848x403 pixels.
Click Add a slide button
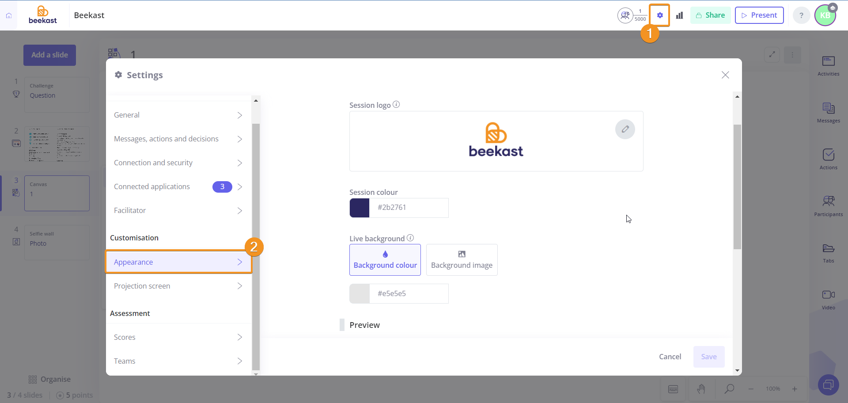coord(49,55)
